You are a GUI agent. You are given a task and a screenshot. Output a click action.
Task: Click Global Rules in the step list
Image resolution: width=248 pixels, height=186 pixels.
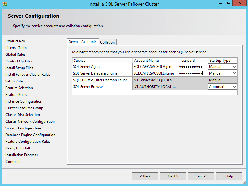(15, 54)
